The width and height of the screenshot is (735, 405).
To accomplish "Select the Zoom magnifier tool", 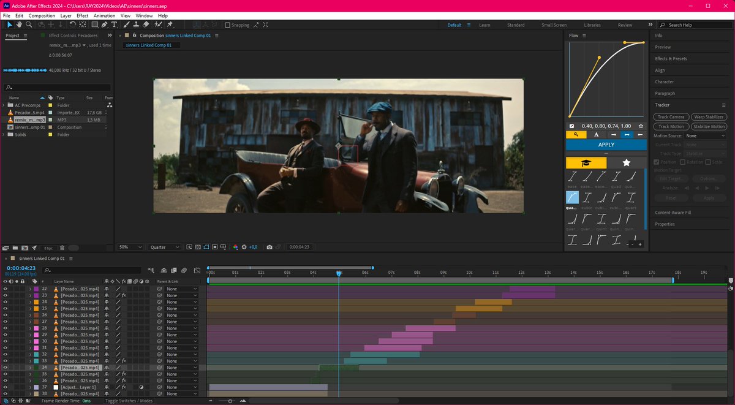I will pos(28,25).
